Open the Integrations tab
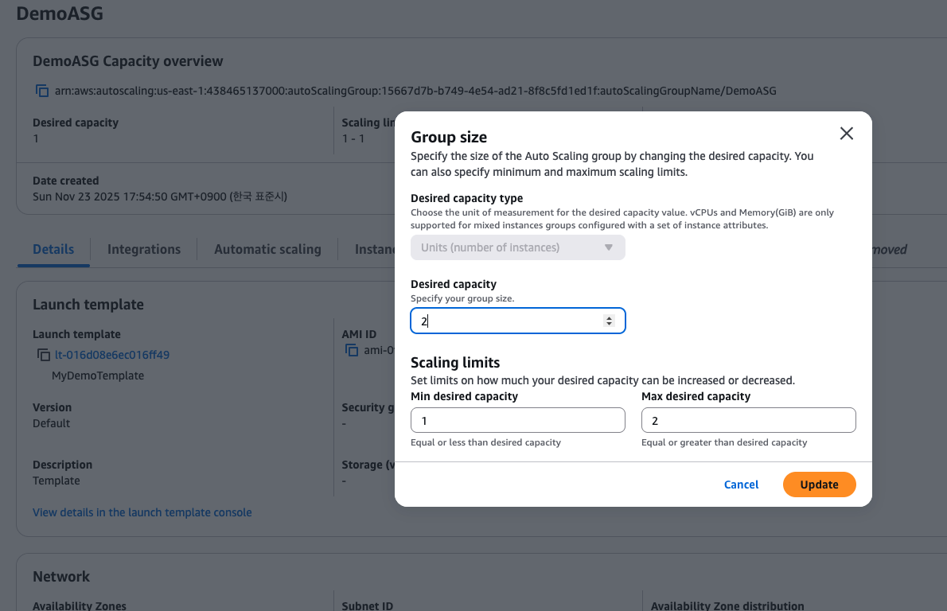Image resolution: width=947 pixels, height=611 pixels. pyautogui.click(x=144, y=249)
